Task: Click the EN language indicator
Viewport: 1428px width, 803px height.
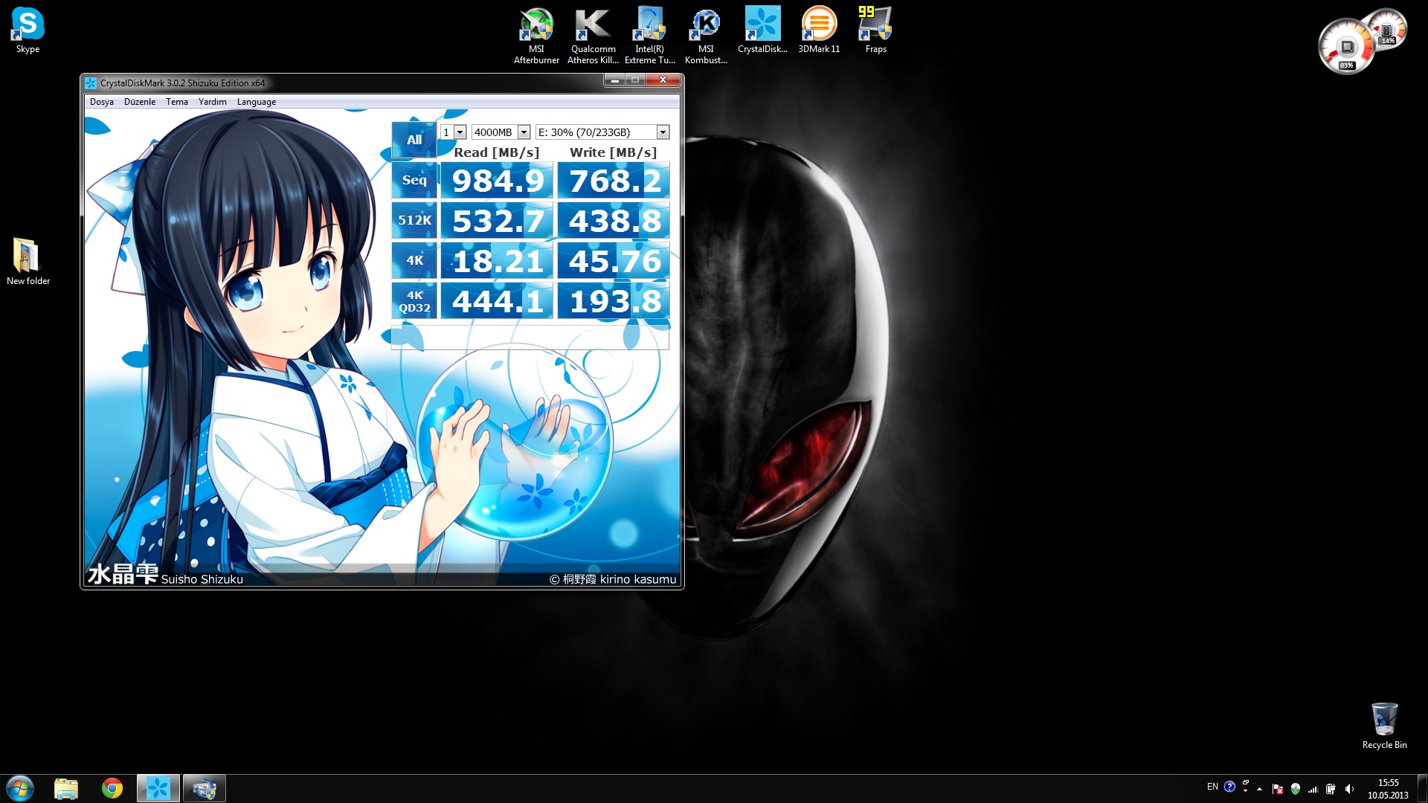Action: (x=1212, y=787)
